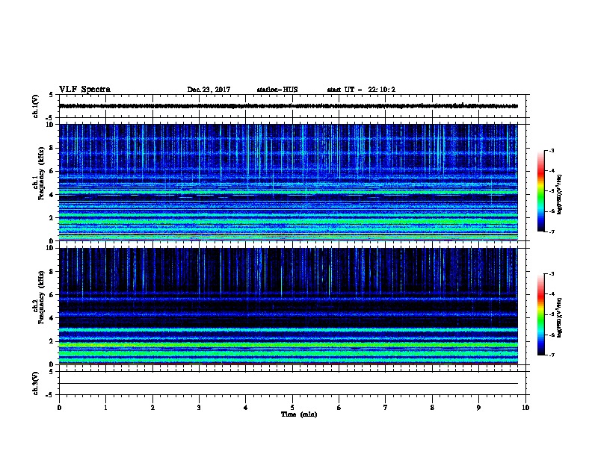Image resolution: width=592 pixels, height=457 pixels.
Task: Click time-axis tick label "7"
Action: click(386, 407)
